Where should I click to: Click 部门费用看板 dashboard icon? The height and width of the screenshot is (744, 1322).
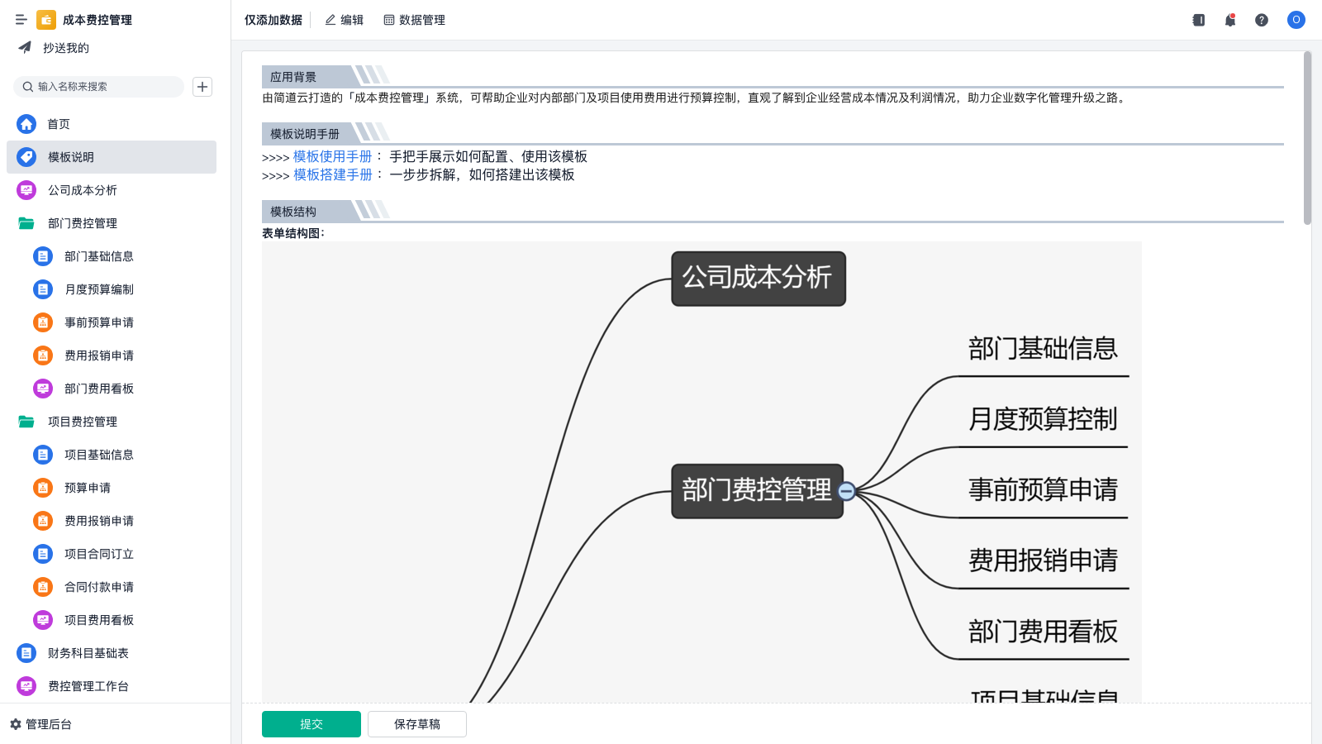[x=43, y=389]
